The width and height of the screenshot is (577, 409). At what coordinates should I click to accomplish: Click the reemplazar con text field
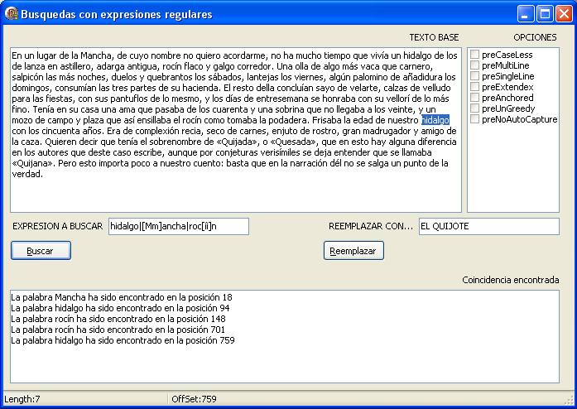tap(488, 226)
